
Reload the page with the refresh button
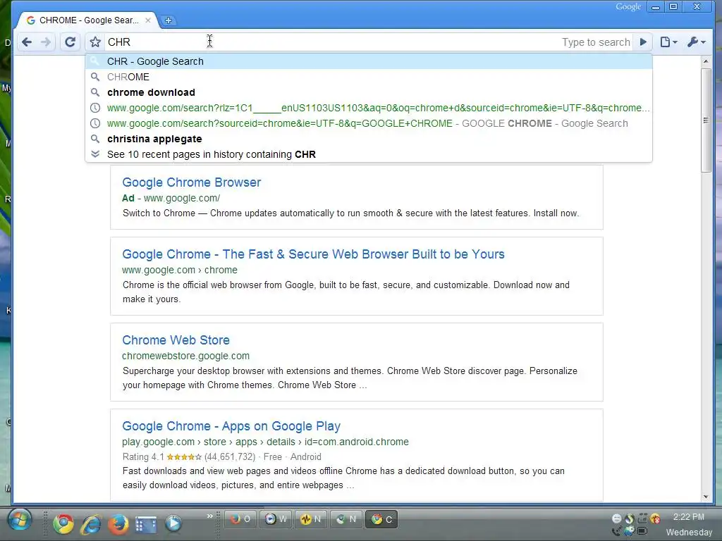[x=70, y=42]
